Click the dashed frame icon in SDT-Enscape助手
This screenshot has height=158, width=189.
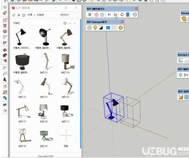[113, 28]
